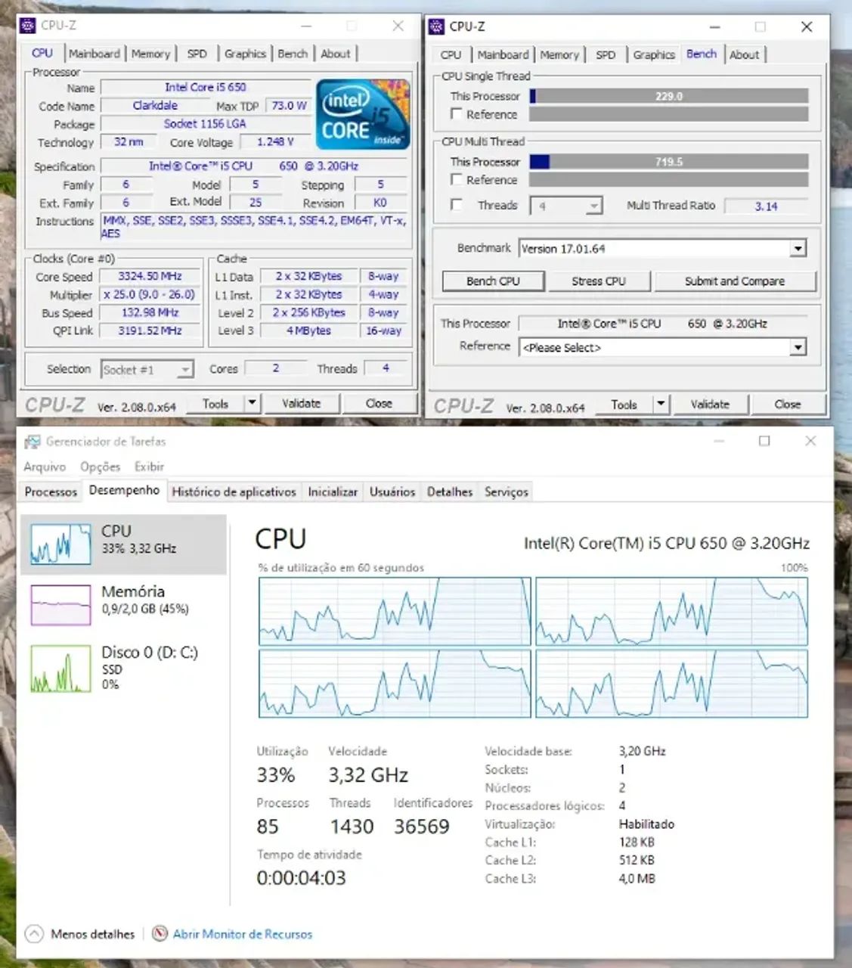Open About tab in left CPU-Z window
Screen dimensions: 852x968
[336, 54]
